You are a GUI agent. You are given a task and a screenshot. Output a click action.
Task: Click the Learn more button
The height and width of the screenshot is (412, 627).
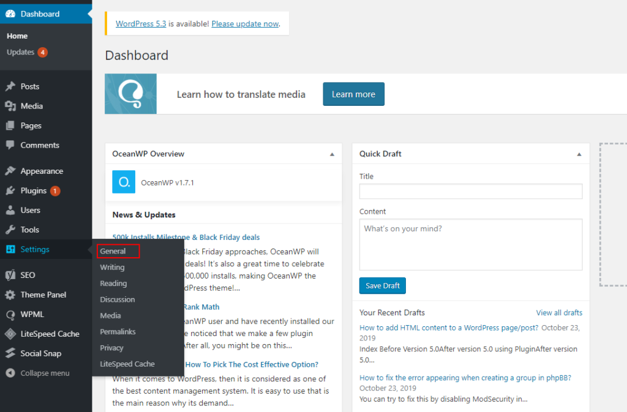353,94
